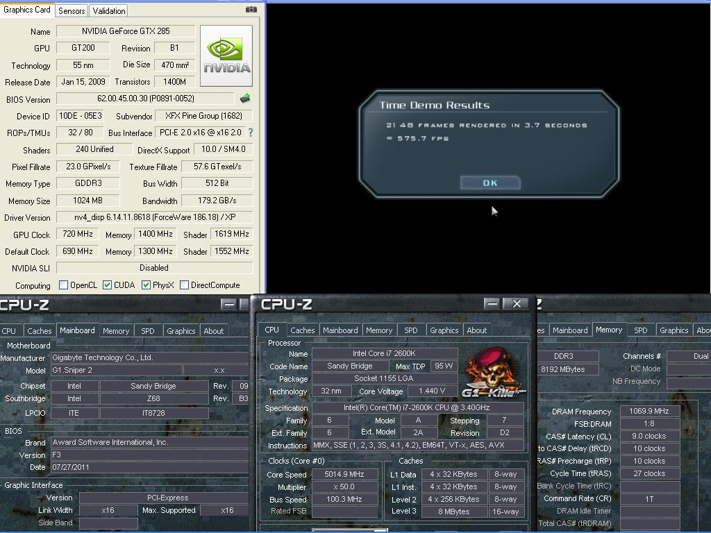Click the Bandwidth 179.2 GB/s value

point(217,201)
